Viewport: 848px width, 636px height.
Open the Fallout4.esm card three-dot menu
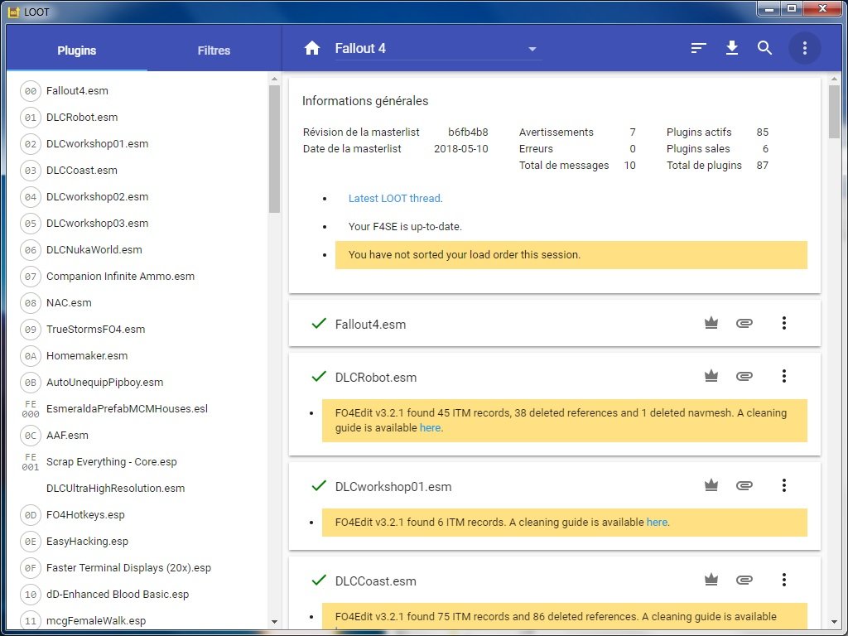[x=783, y=324]
